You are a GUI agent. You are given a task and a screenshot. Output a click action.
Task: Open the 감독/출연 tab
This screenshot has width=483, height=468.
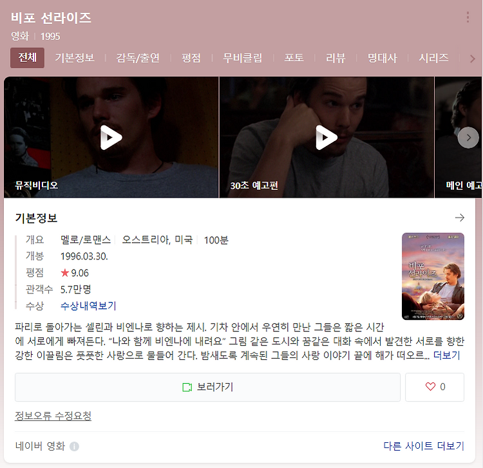[x=138, y=58]
